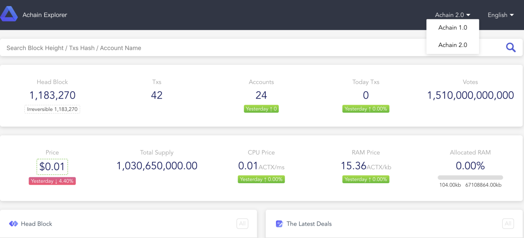Screen dimensions: 524x238
Task: Click the Achain triangle logo icon
Action: pyautogui.click(x=9, y=14)
